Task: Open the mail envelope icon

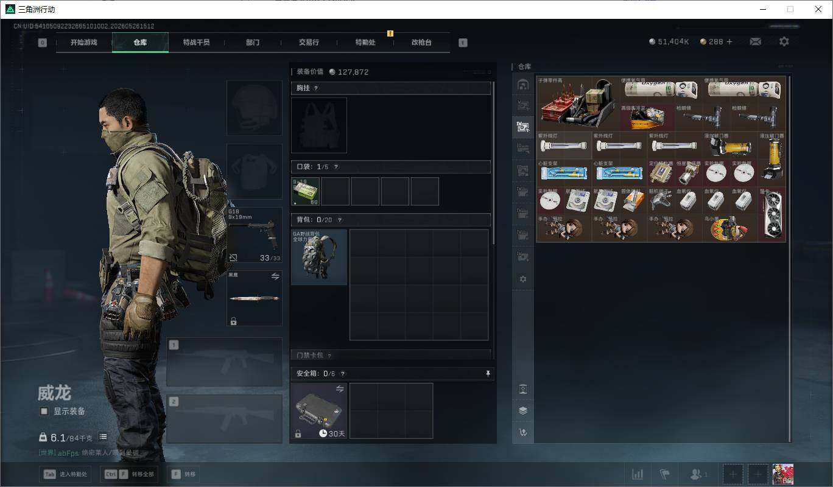Action: tap(755, 41)
